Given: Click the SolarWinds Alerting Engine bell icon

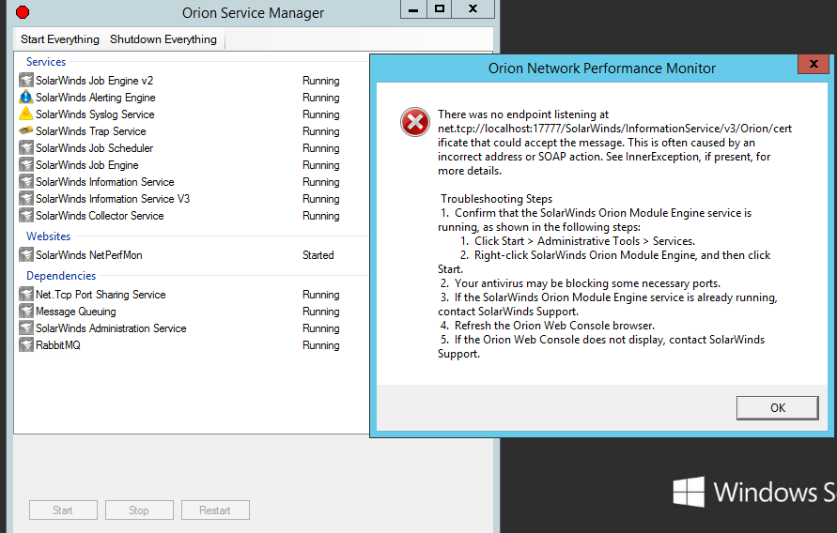Looking at the screenshot, I should click(25, 98).
